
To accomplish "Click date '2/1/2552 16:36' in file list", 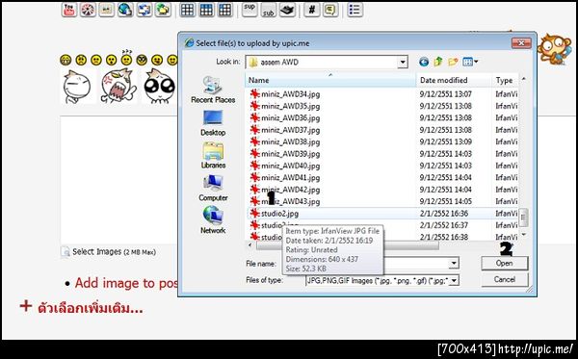I will pos(444,214).
